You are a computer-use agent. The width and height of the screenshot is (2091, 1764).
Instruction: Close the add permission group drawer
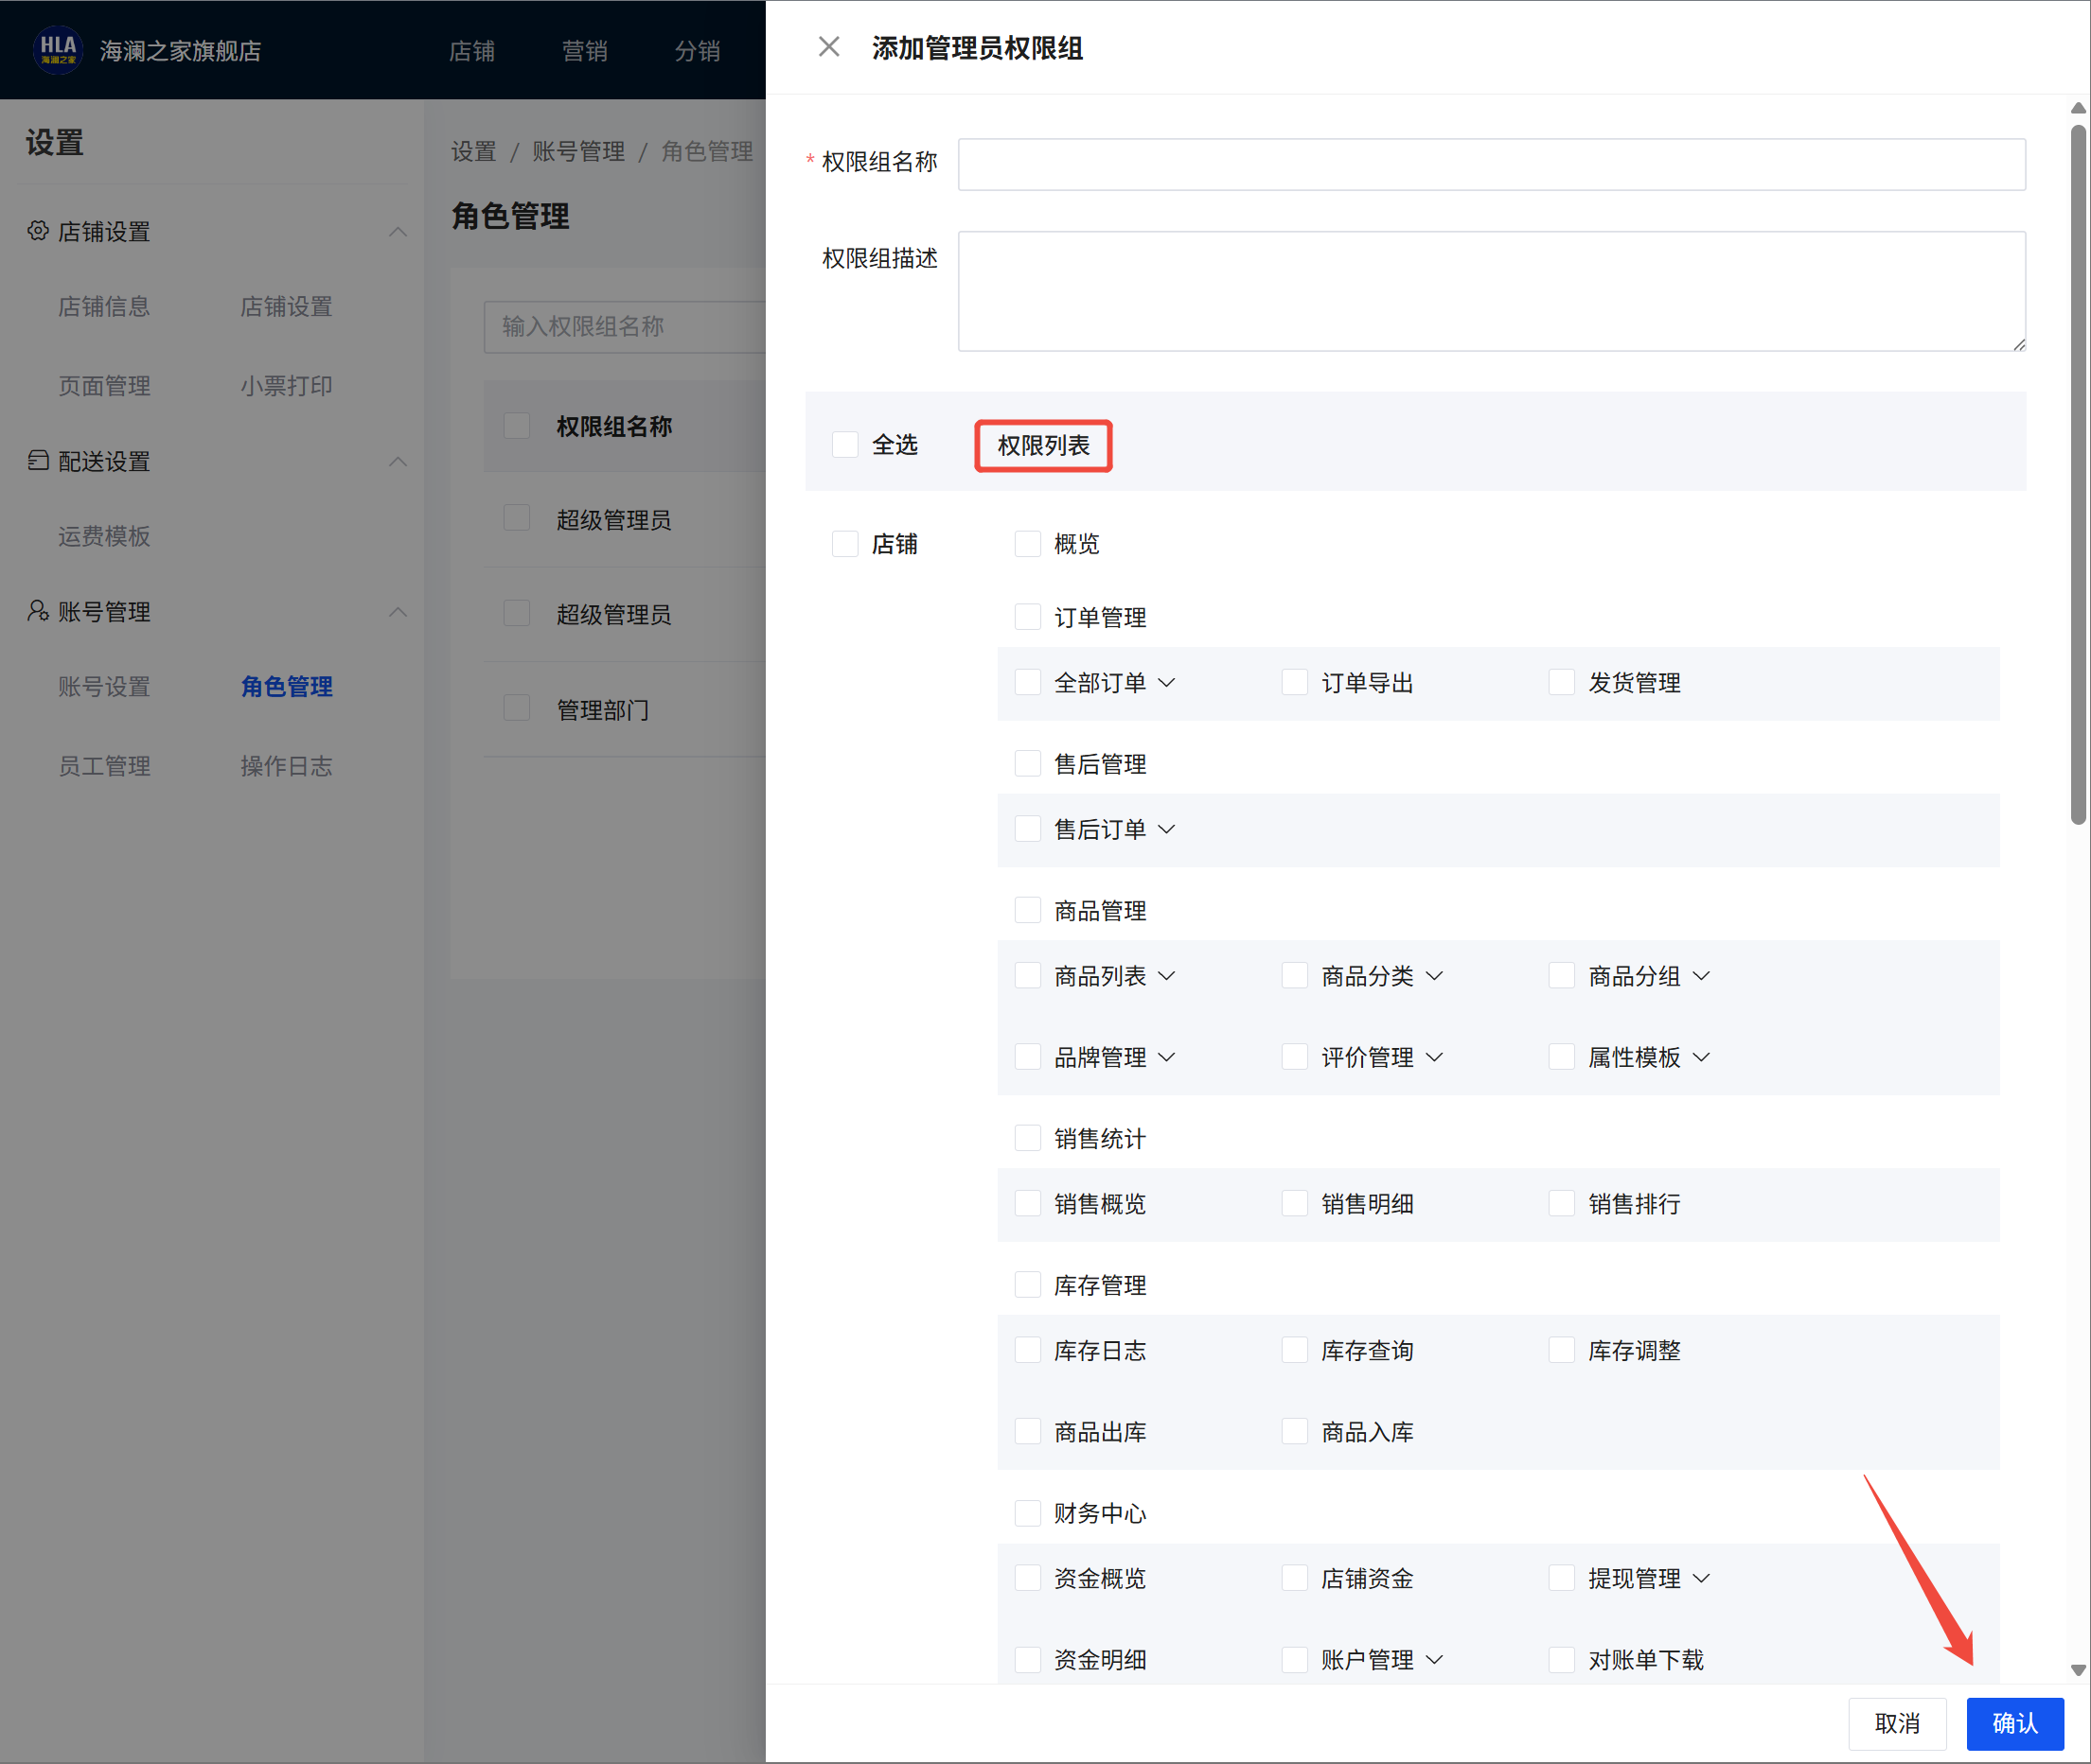[x=828, y=47]
